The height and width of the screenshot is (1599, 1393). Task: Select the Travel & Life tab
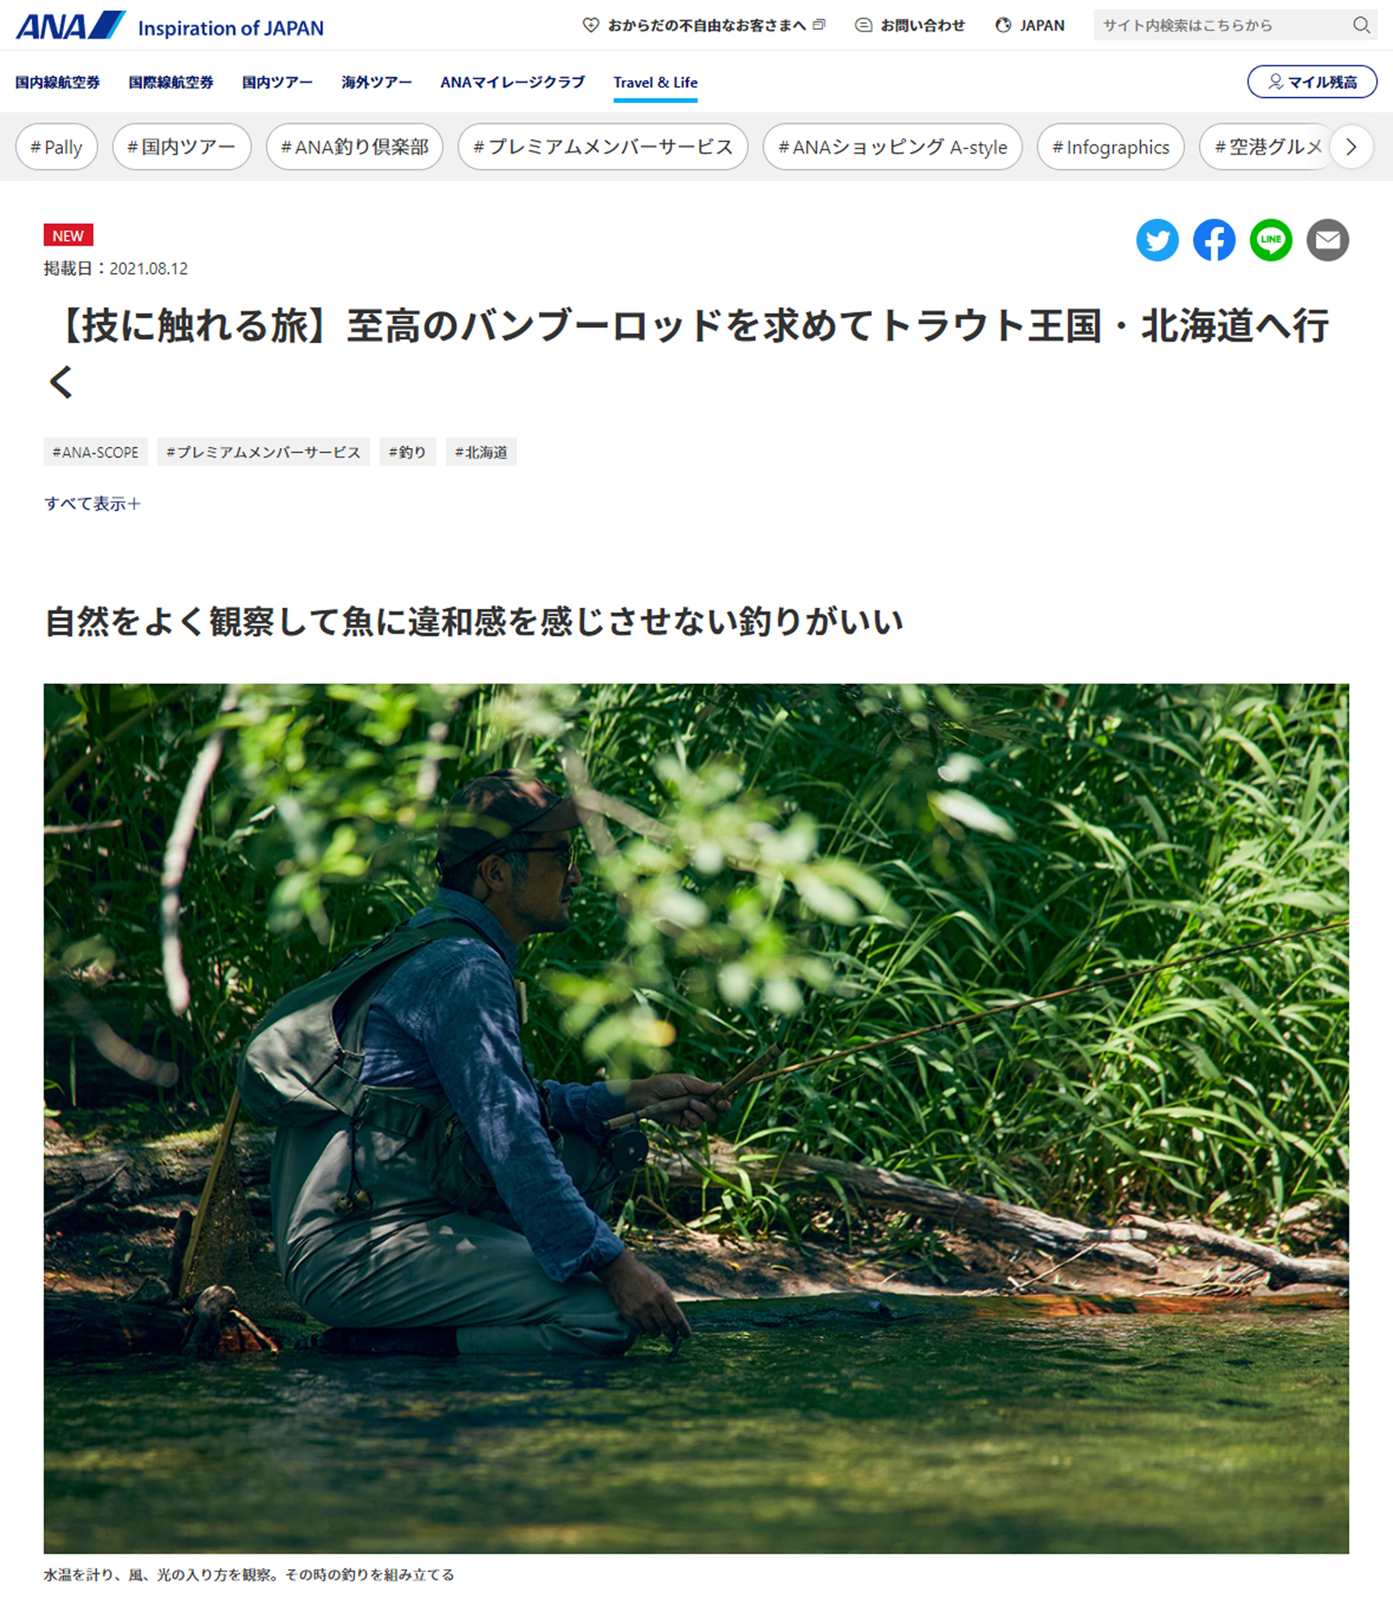click(x=655, y=83)
